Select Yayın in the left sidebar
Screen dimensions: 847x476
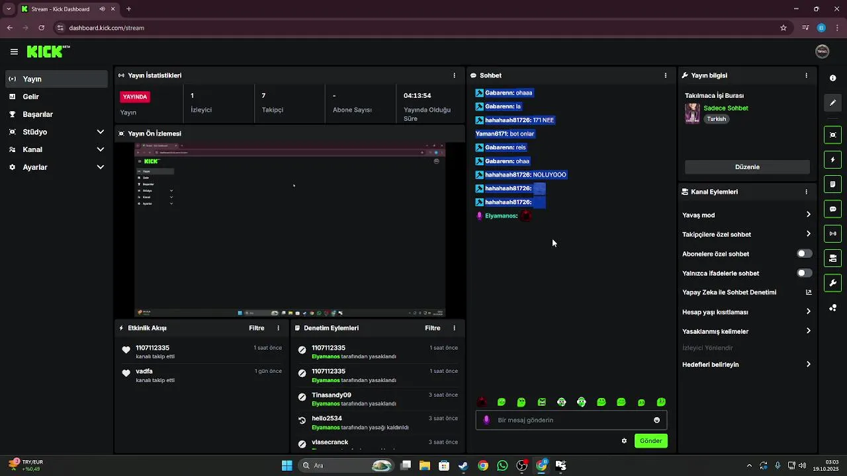pyautogui.click(x=57, y=79)
